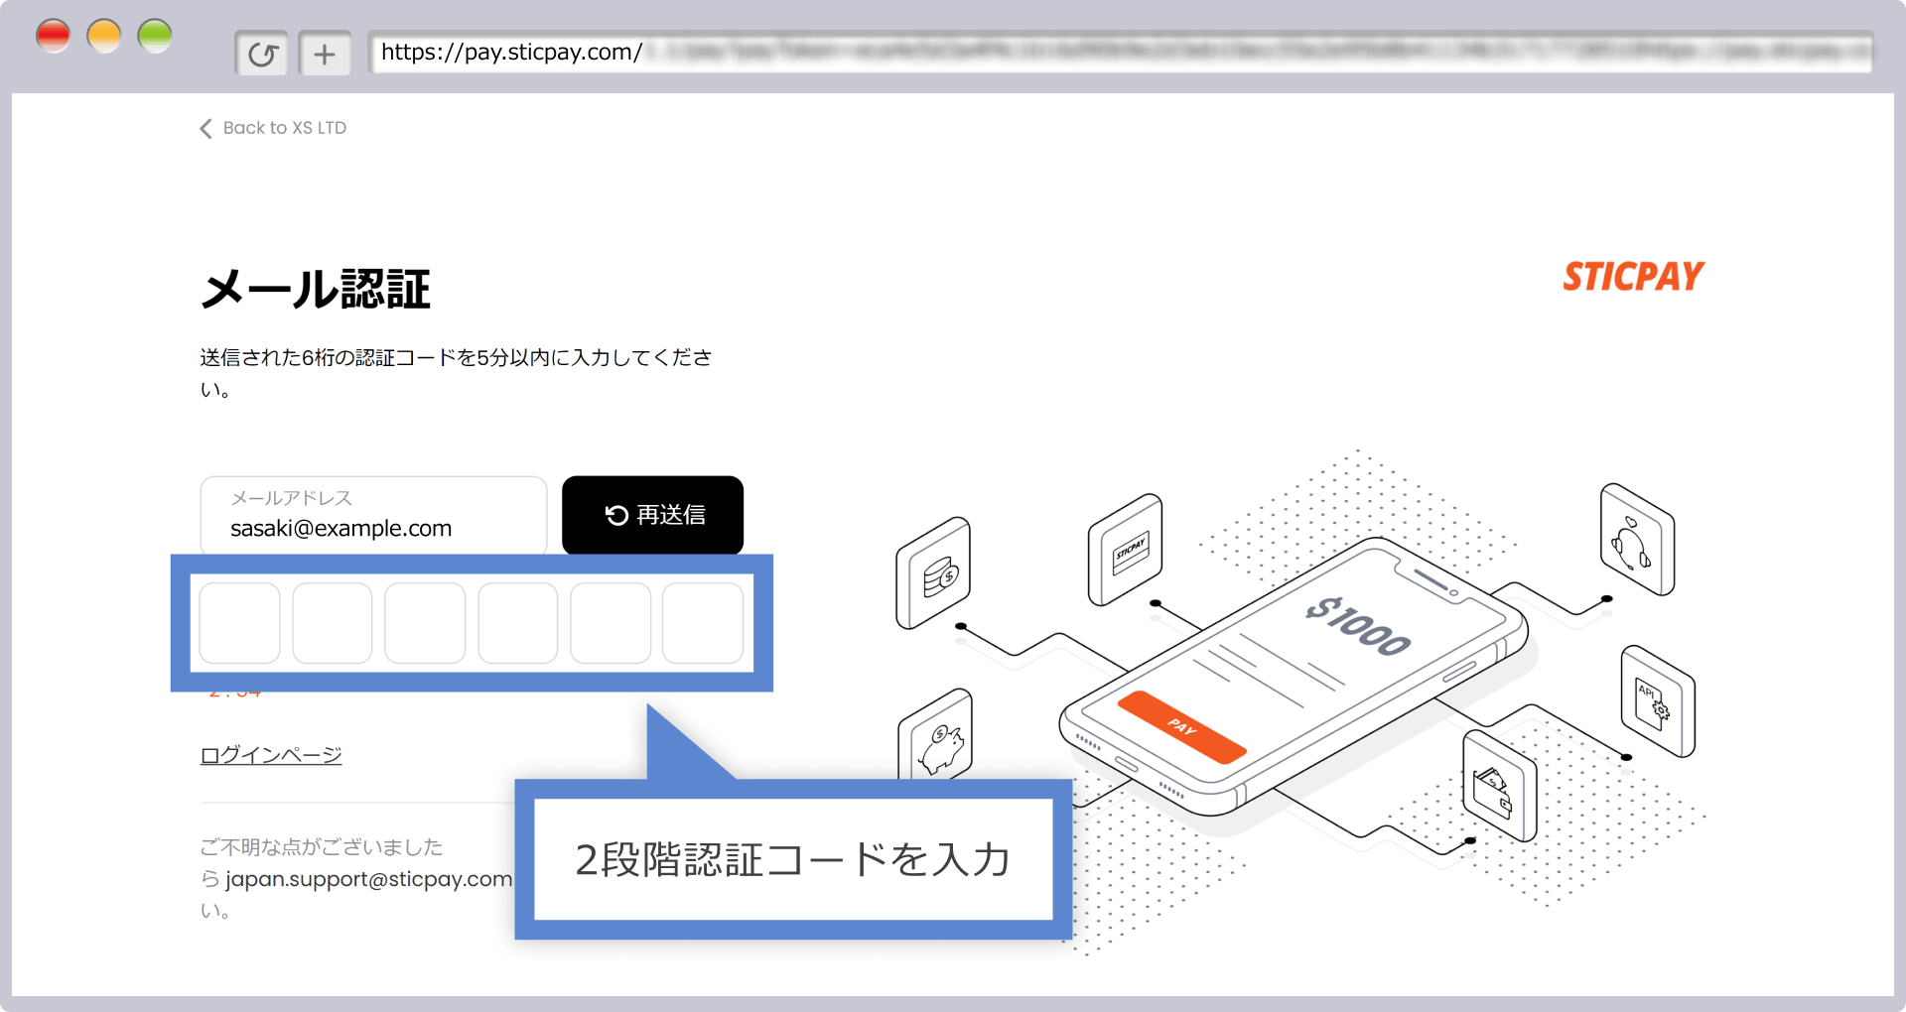
Task: Select the first verification code box
Action: click(239, 623)
